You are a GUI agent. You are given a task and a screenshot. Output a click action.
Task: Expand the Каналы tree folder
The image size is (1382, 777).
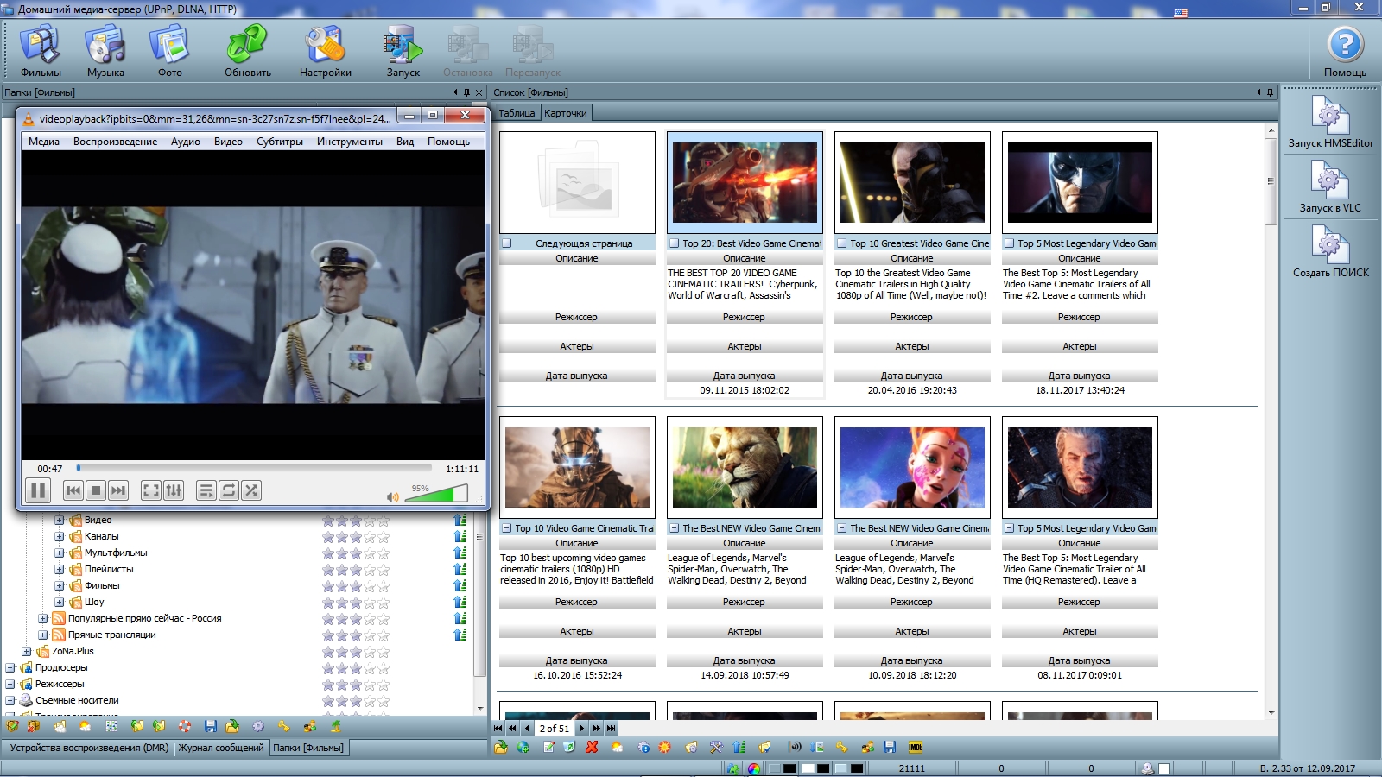click(x=60, y=536)
